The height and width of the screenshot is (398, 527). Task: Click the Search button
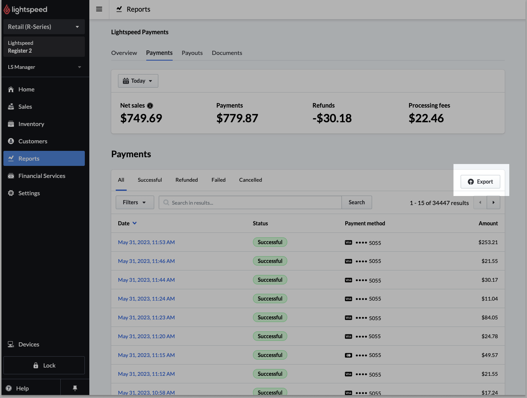357,202
